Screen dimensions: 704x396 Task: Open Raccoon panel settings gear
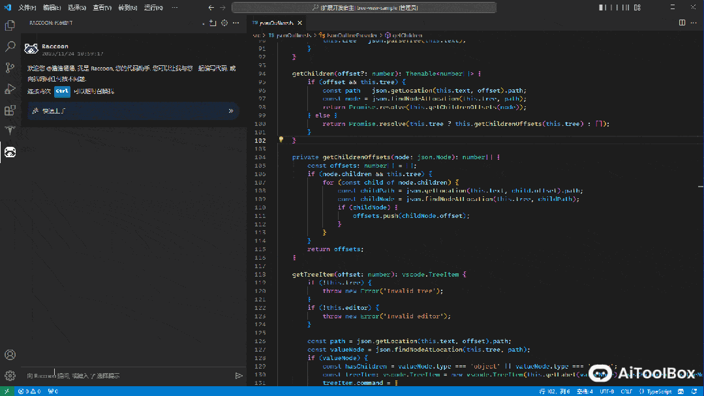pyautogui.click(x=224, y=23)
